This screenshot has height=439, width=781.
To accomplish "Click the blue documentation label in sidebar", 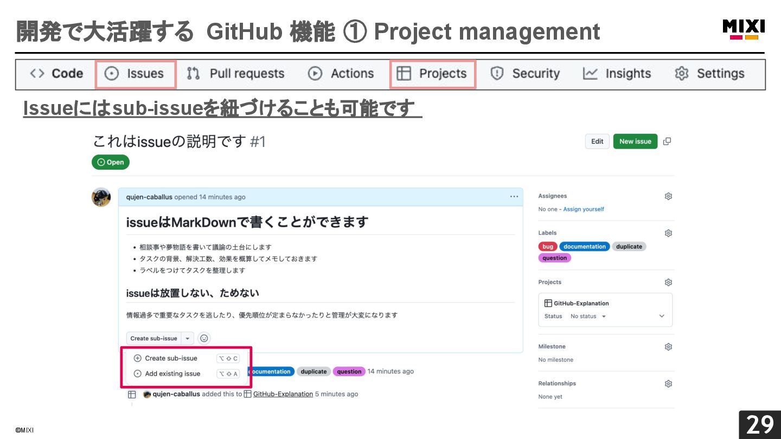I will point(585,247).
